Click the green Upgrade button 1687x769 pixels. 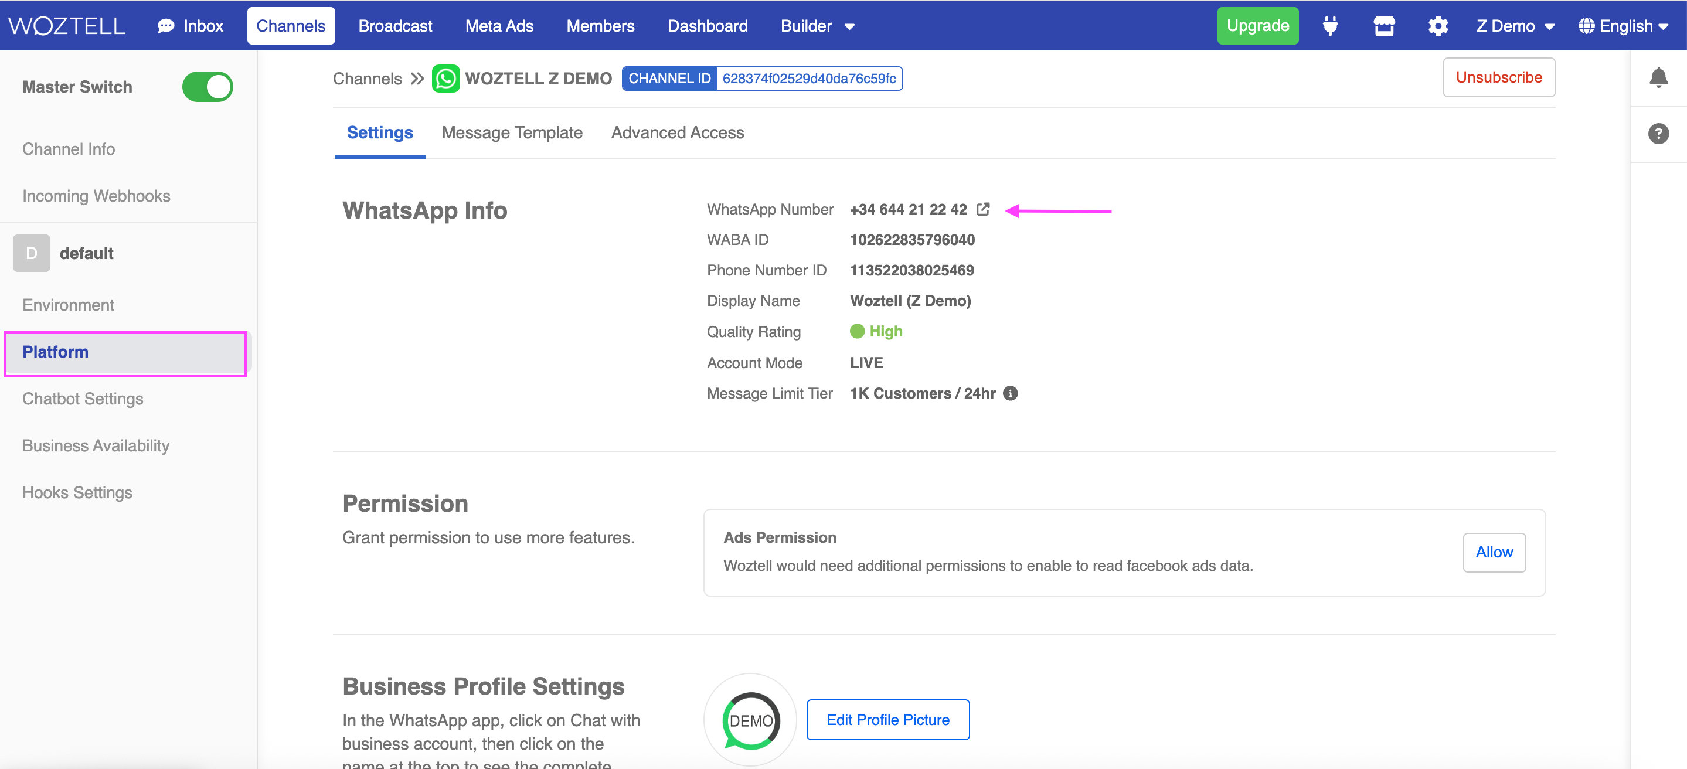point(1257,26)
